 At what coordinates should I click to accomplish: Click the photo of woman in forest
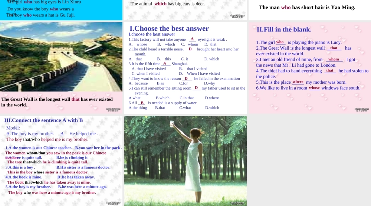pyautogui.click(x=185, y=160)
